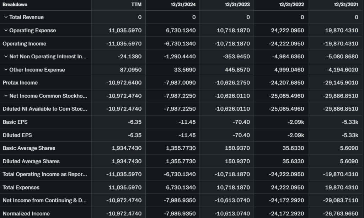Click the Diluted EPS row label
This screenshot has height=218, width=364.
17,135
